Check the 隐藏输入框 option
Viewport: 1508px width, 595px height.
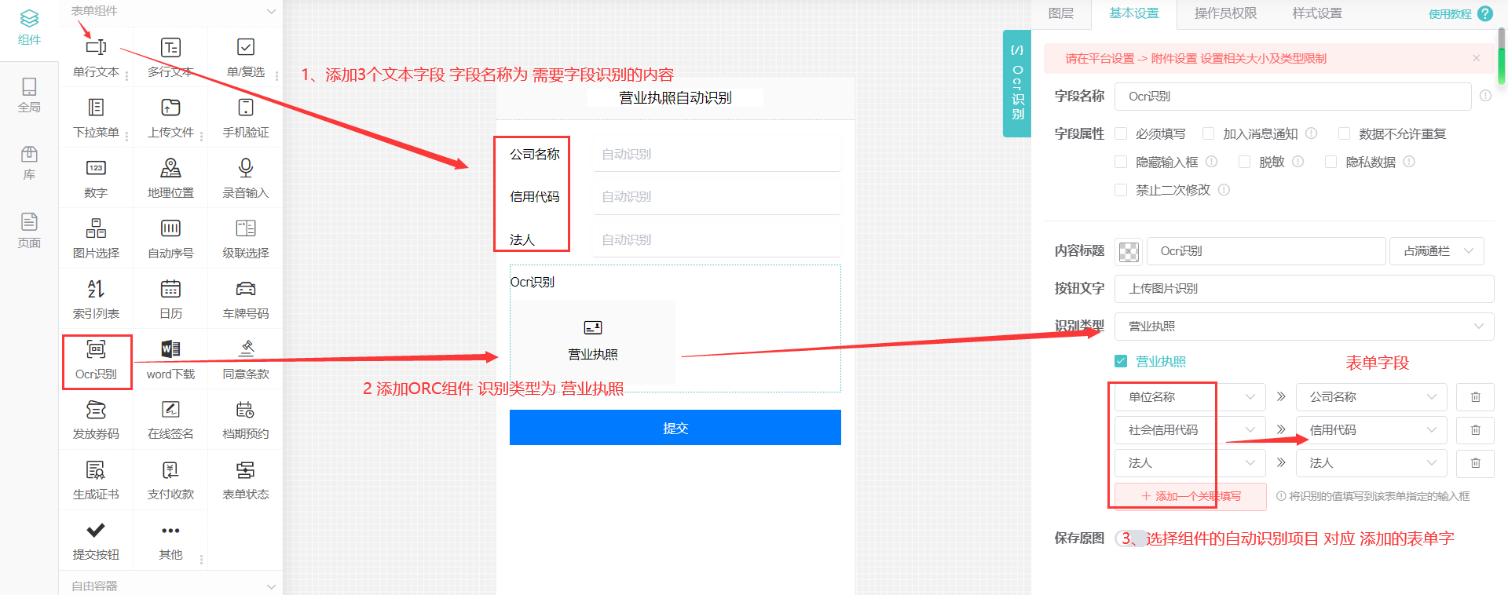[x=1121, y=162]
